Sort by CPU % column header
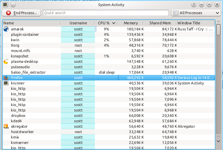This screenshot has height=150, width=223. (105, 23)
